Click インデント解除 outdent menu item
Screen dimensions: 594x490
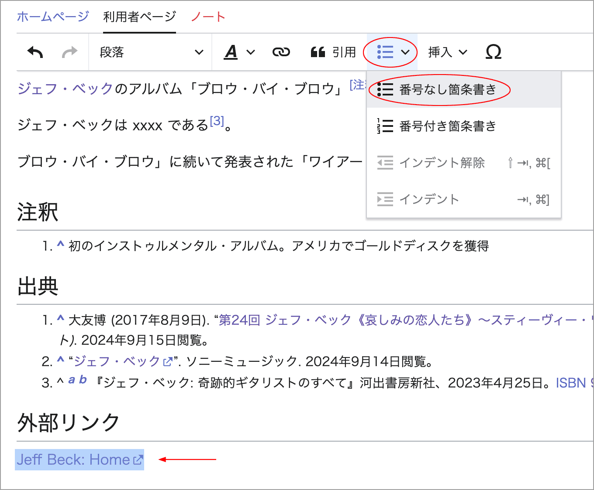(442, 163)
